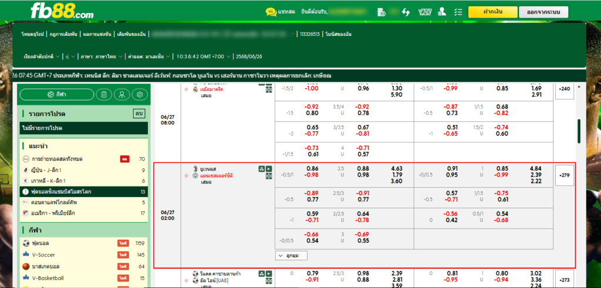The width and height of the screenshot is (601, 288).
Task: Open match statistics icon for Wydad Casablanca match
Action: (x=261, y=273)
